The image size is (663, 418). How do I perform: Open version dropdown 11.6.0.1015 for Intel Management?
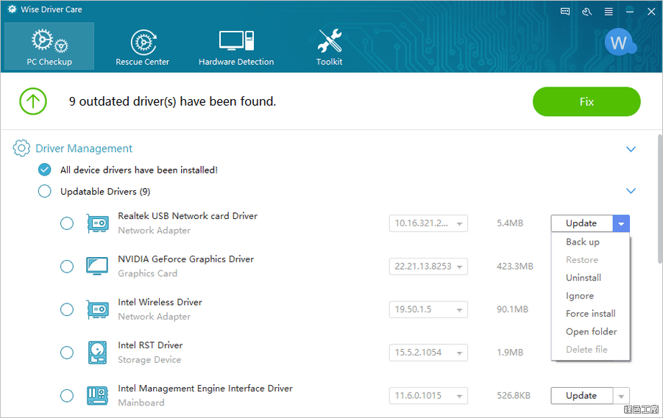428,396
